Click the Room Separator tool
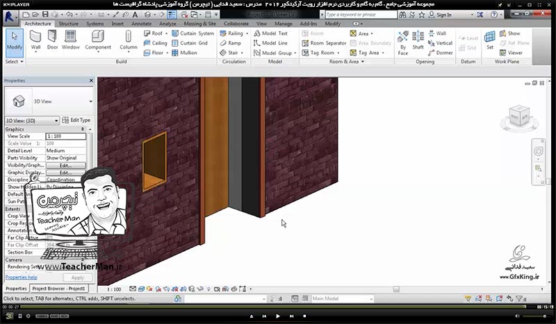The image size is (556, 324). 324,43
